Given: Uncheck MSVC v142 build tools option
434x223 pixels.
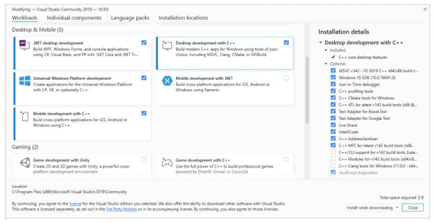Looking at the screenshot, I should click(x=333, y=71).
